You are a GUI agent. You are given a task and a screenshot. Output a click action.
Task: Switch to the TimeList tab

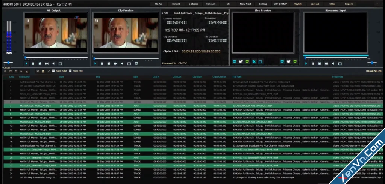211,4
